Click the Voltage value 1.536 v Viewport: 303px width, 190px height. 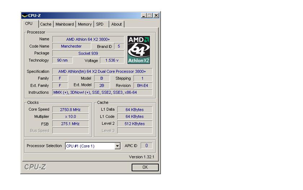click(112, 60)
